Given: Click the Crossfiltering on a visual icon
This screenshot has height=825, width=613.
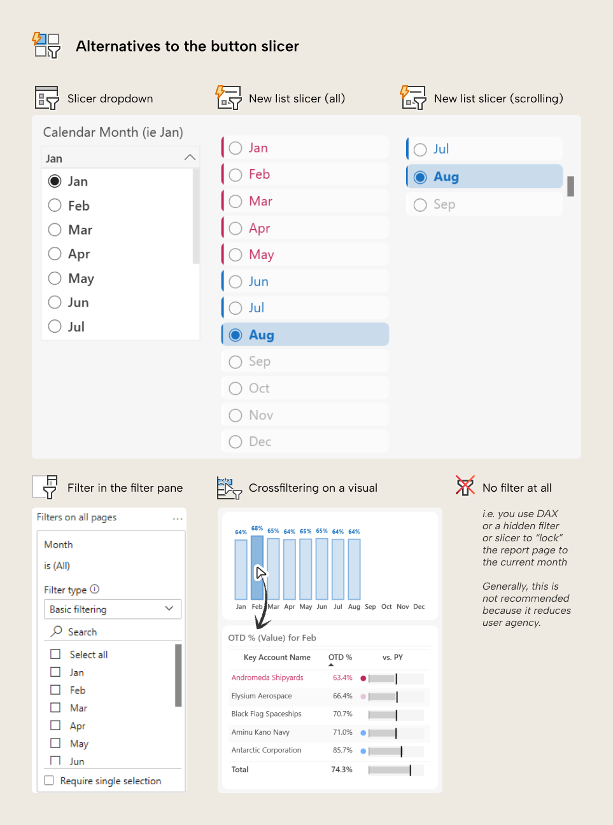Looking at the screenshot, I should (229, 487).
